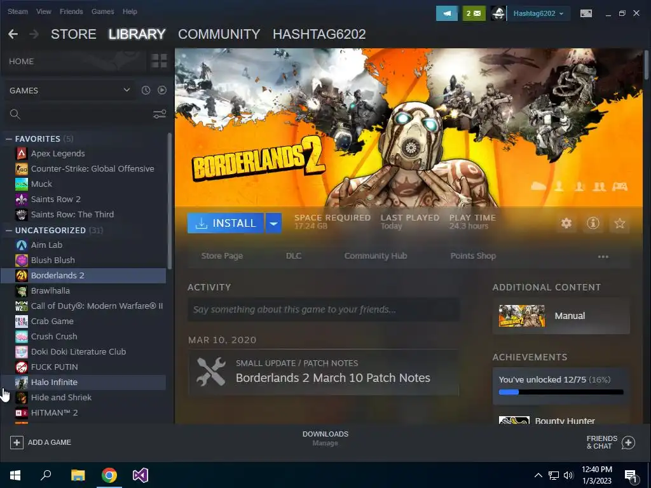651x488 pixels.
Task: Open the Community Hub link
Action: click(376, 256)
